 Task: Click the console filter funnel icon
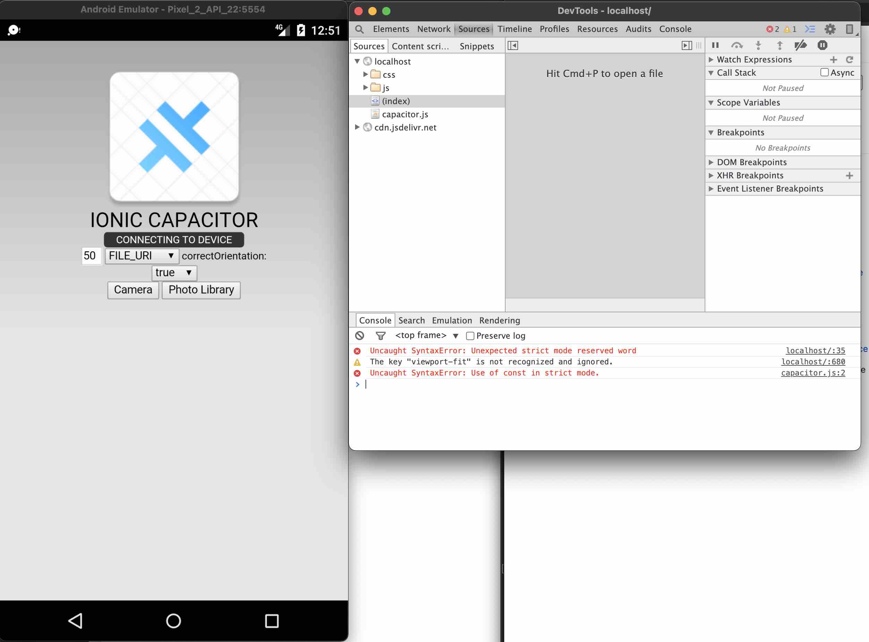click(x=380, y=335)
